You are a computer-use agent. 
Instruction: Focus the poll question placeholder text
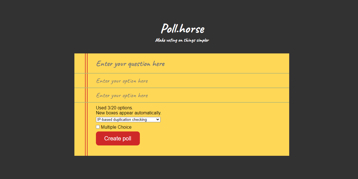click(x=130, y=63)
